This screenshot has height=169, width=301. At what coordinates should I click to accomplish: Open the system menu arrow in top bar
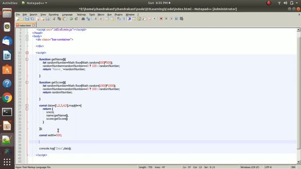coord(297,3)
